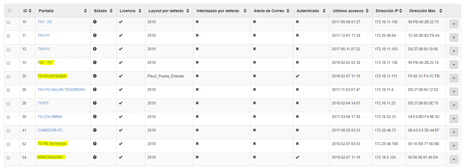Click Layout por defecto column header
463x168 pixels.
click(x=166, y=11)
